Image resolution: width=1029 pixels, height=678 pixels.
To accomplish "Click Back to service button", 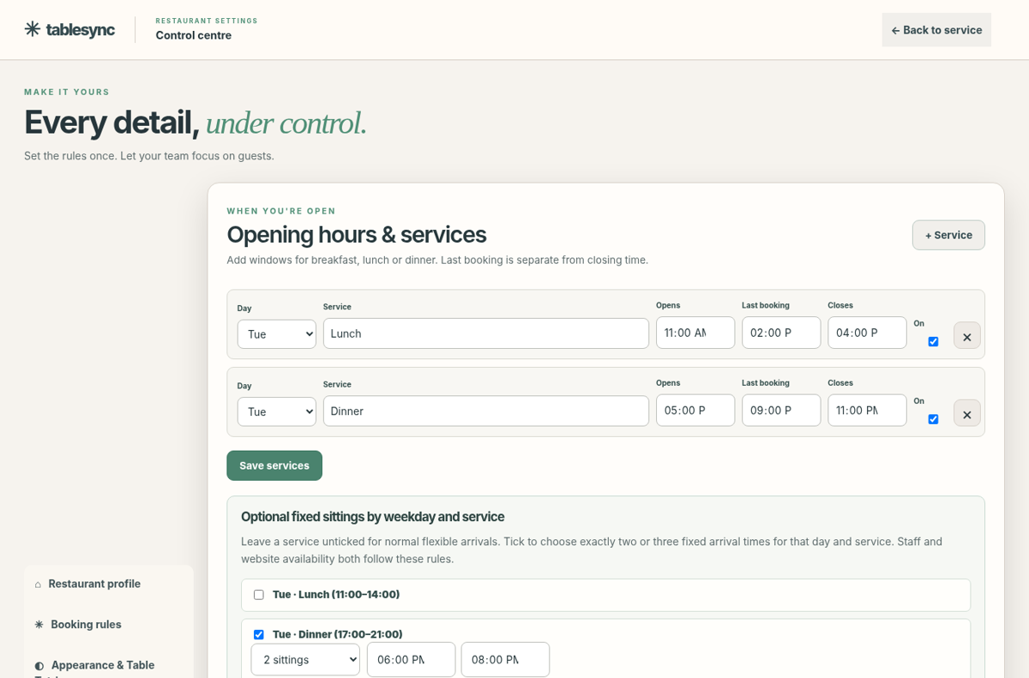I will pyautogui.click(x=936, y=30).
